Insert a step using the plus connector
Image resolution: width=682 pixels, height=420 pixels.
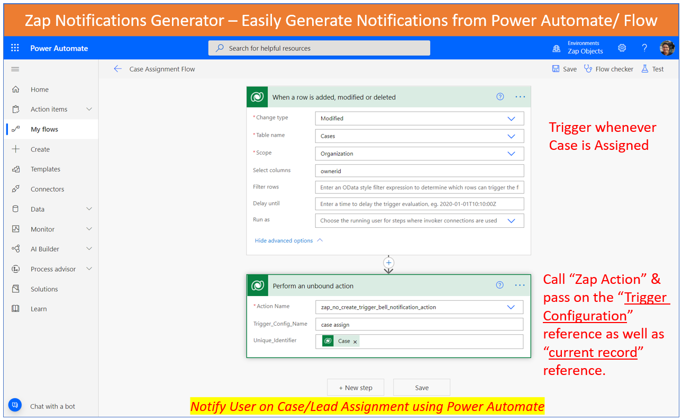[389, 263]
